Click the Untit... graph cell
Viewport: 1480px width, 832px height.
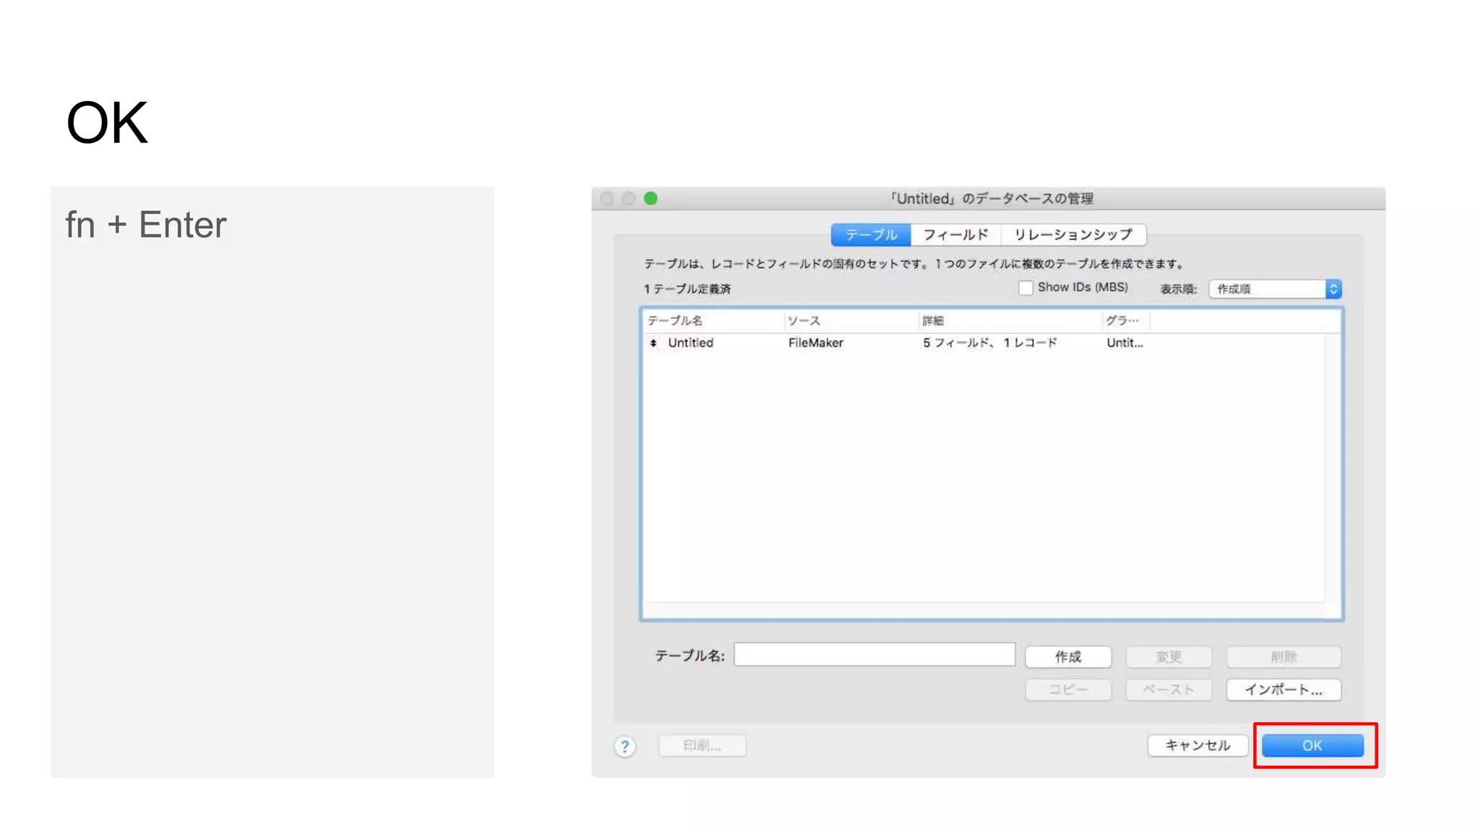tap(1124, 343)
